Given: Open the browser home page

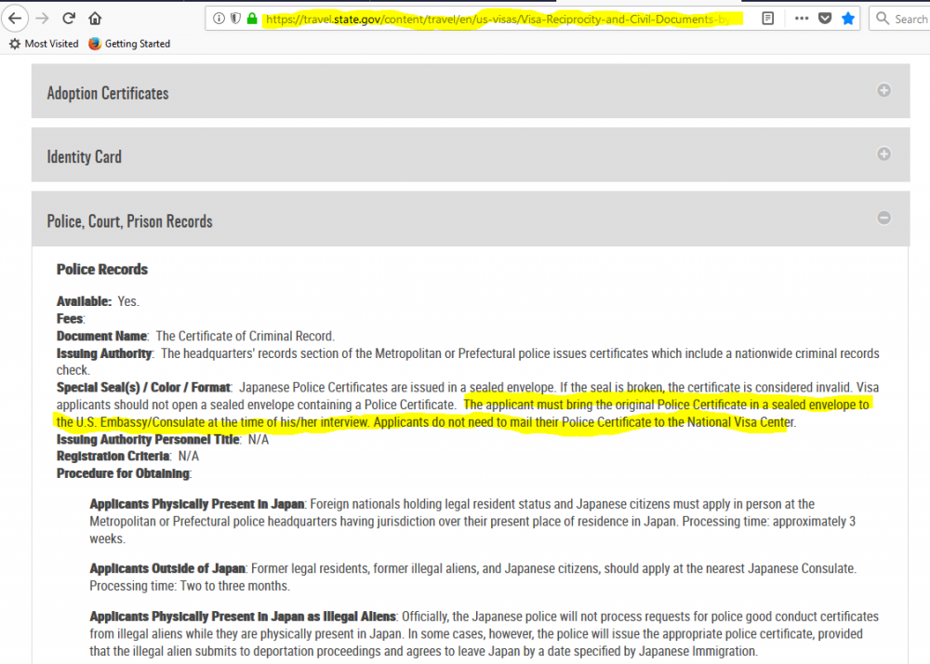Looking at the screenshot, I should click(x=95, y=19).
